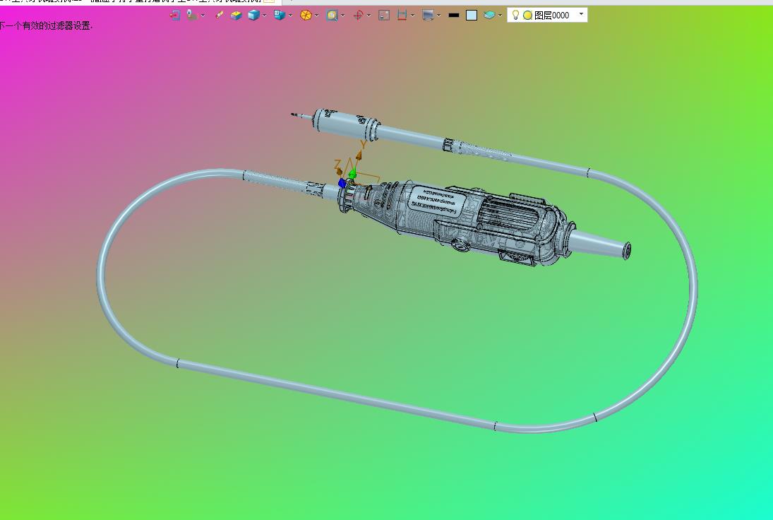Click the blue X-axis triad handle
773x520 pixels.
342,184
